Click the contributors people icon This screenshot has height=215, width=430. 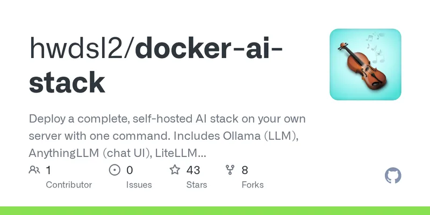(x=34, y=170)
